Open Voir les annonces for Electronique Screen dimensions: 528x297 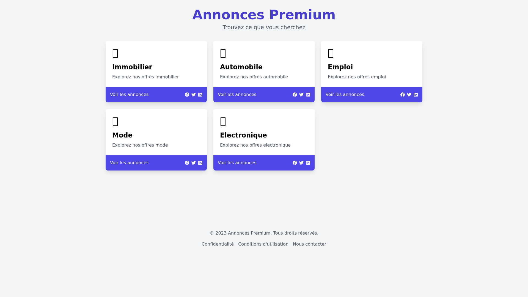click(x=237, y=163)
